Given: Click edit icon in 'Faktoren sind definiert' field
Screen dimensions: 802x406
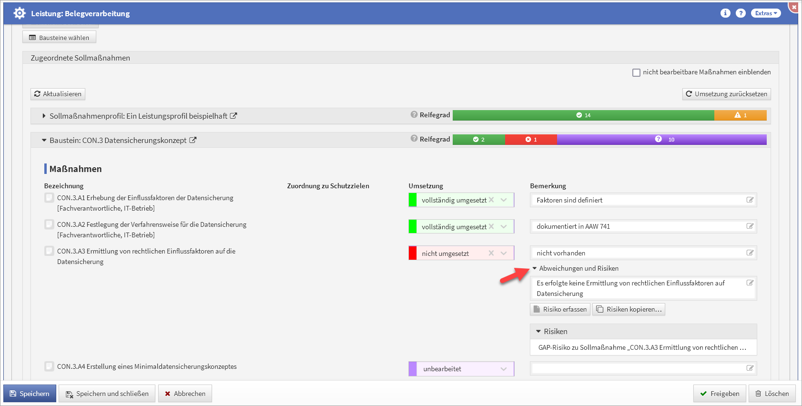Looking at the screenshot, I should [x=750, y=200].
